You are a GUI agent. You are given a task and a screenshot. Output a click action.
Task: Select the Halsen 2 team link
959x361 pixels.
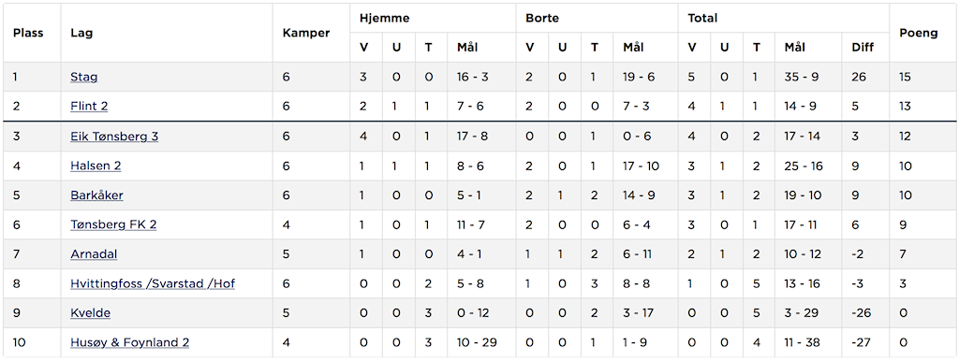pyautogui.click(x=95, y=166)
